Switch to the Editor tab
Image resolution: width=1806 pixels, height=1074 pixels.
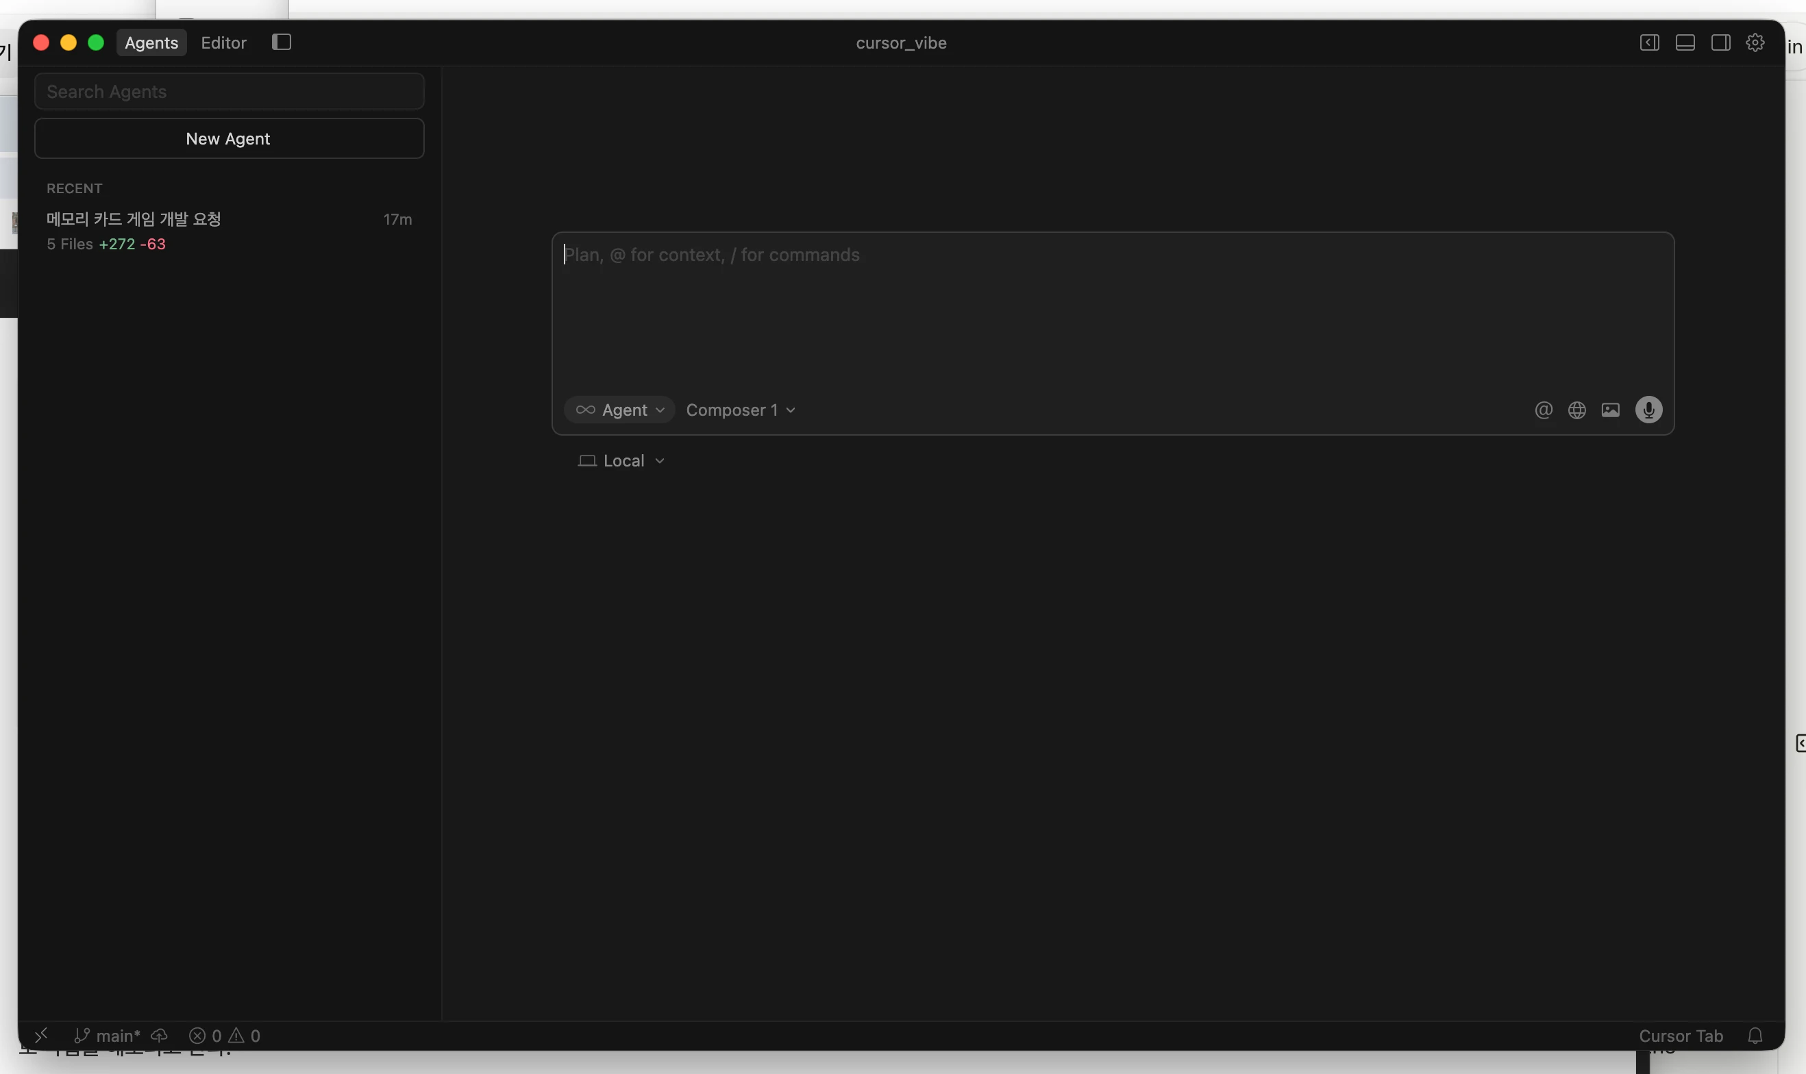tap(223, 42)
